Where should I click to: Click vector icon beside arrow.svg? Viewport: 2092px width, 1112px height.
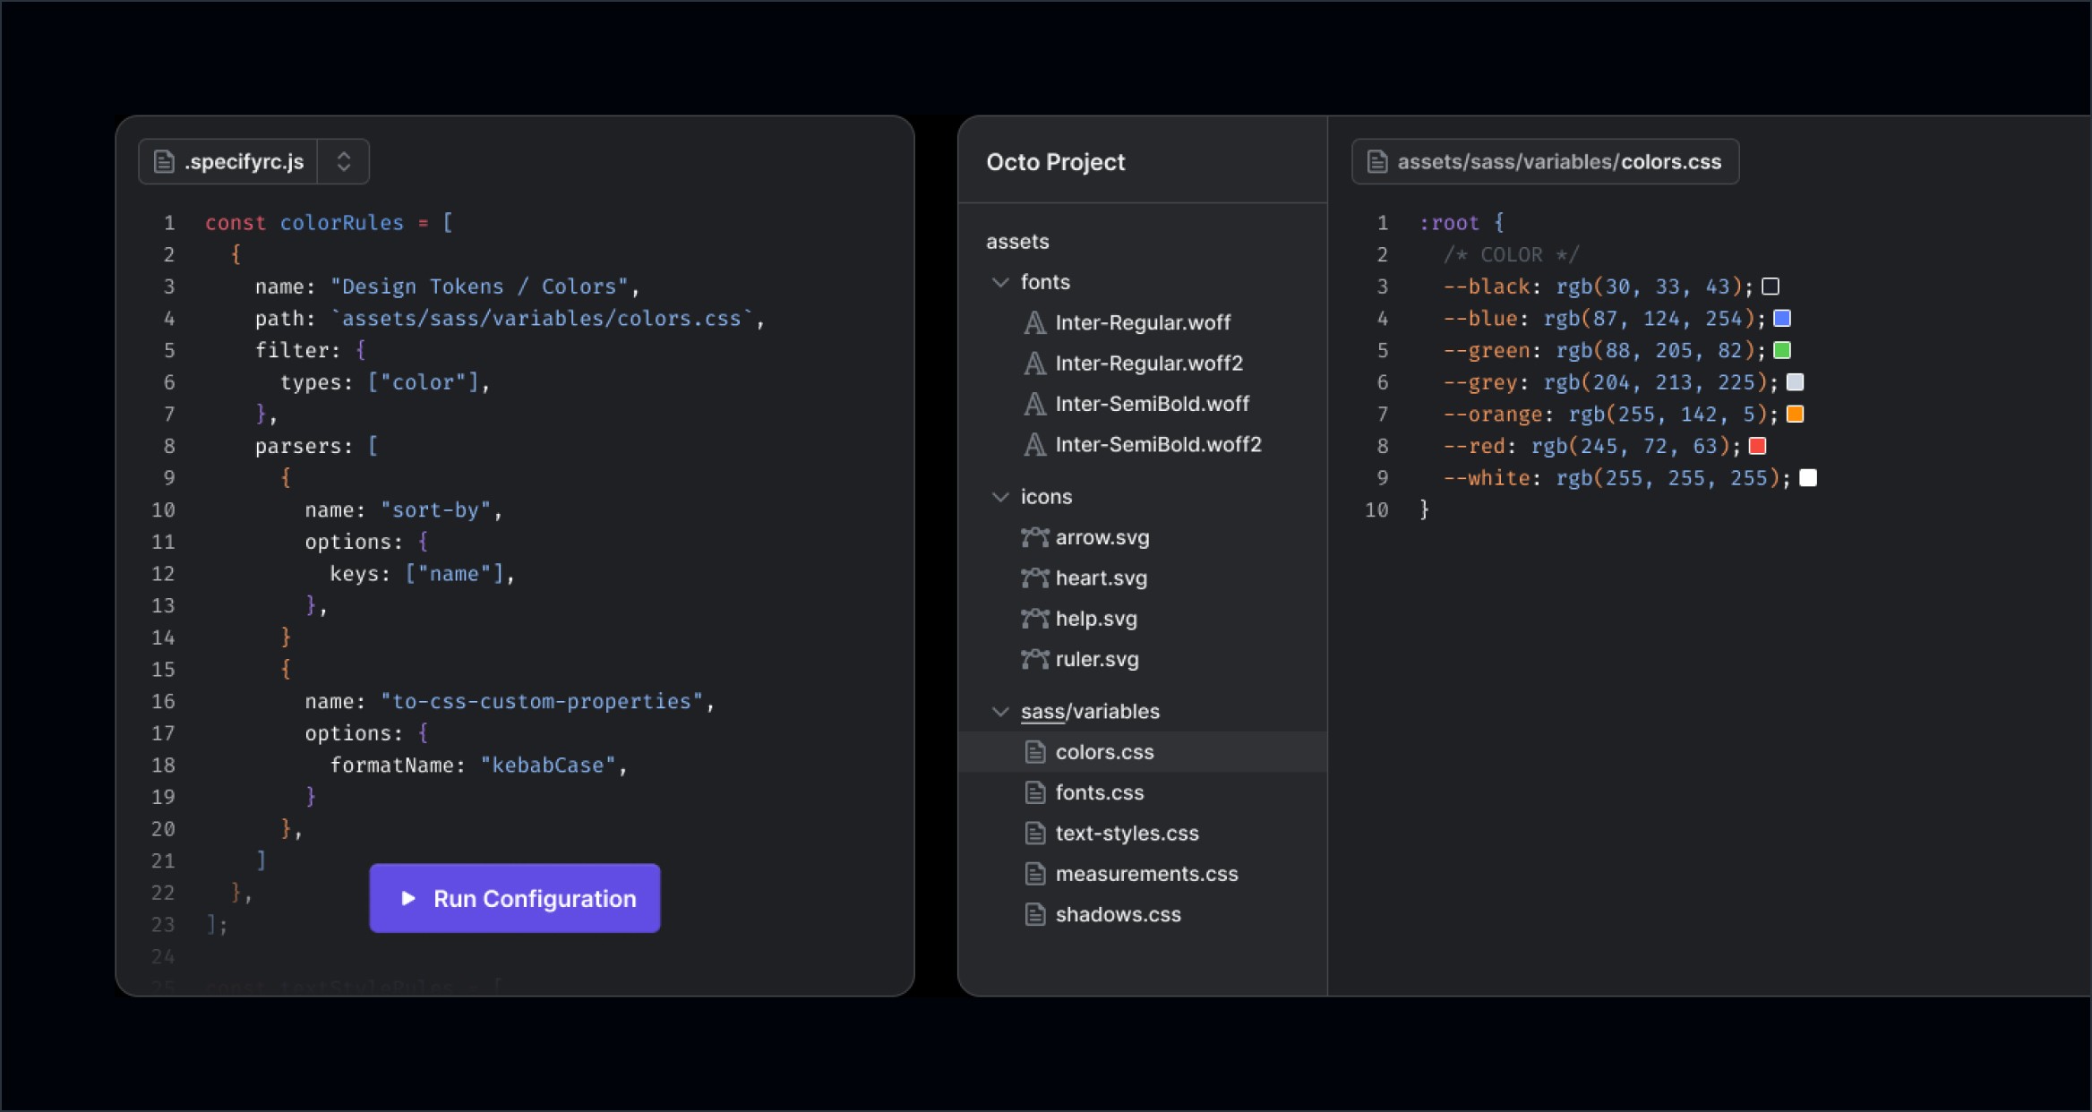point(1034,537)
